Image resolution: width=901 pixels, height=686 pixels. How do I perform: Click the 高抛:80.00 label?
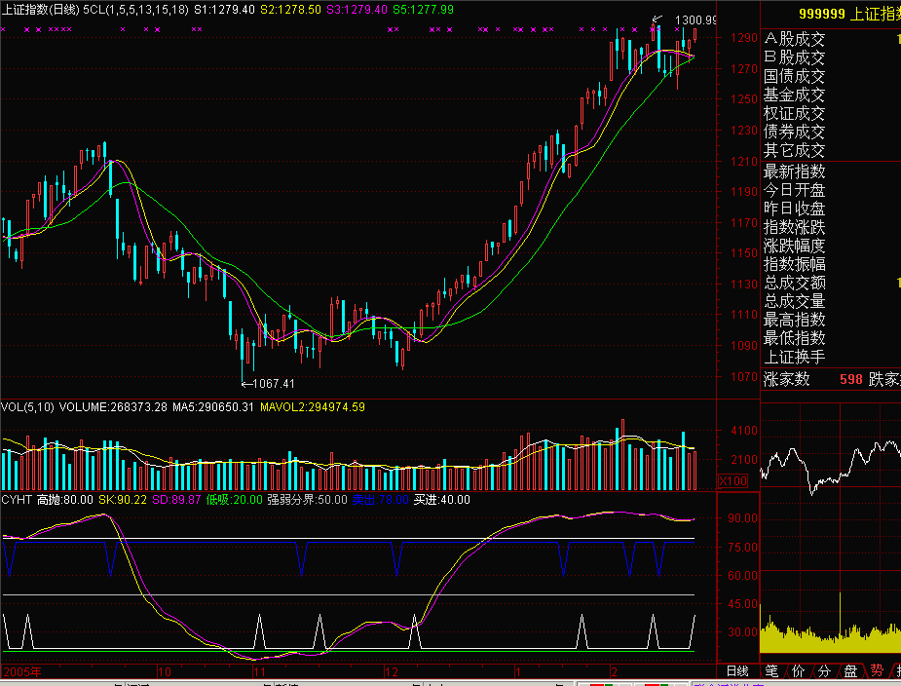pos(65,500)
